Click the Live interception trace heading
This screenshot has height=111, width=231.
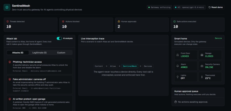point(93,39)
